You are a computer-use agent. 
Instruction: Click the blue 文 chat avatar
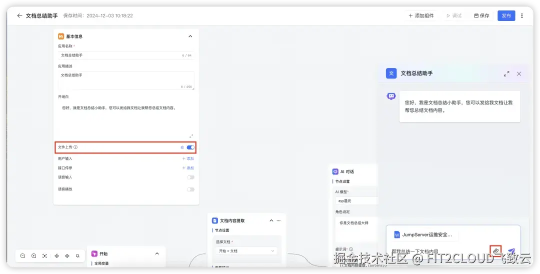tap(391, 73)
